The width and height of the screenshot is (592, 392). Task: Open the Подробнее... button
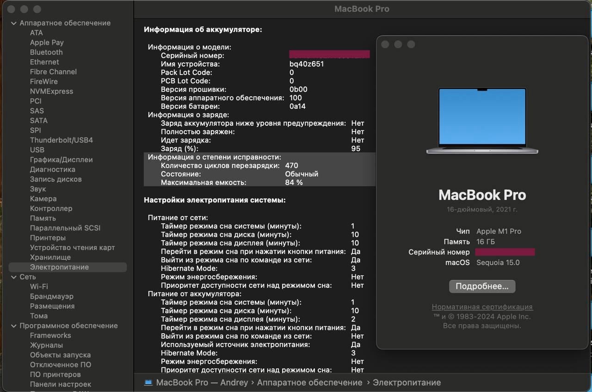pos(482,286)
